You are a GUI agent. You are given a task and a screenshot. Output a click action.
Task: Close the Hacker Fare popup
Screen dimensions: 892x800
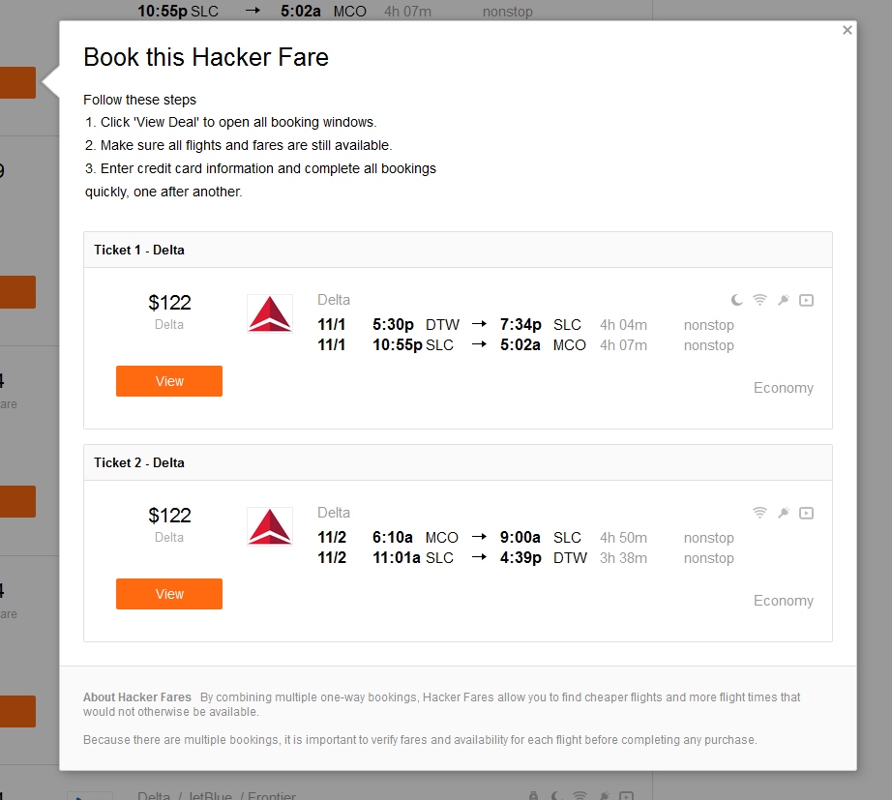pos(847,30)
